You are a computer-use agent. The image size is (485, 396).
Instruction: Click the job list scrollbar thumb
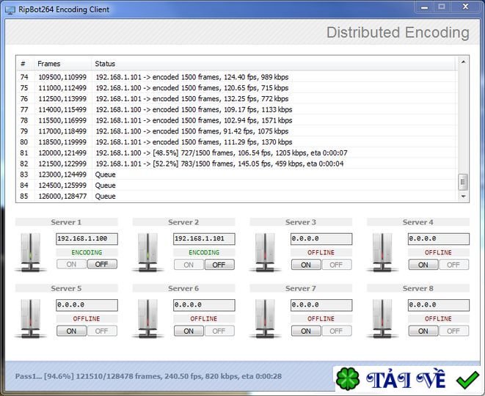coord(463,183)
